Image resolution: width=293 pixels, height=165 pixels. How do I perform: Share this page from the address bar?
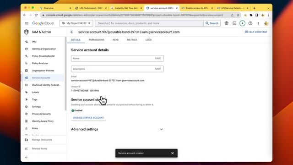[x=232, y=15]
